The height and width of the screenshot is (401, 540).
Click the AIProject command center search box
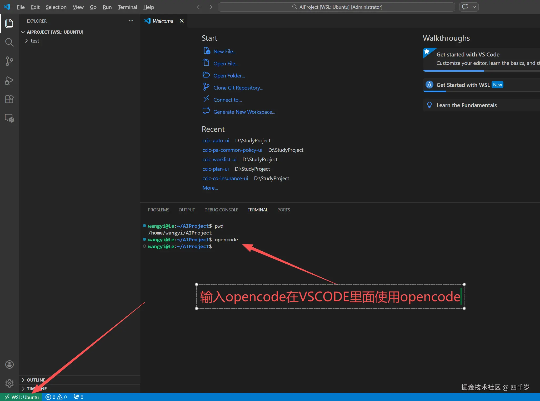click(x=337, y=7)
